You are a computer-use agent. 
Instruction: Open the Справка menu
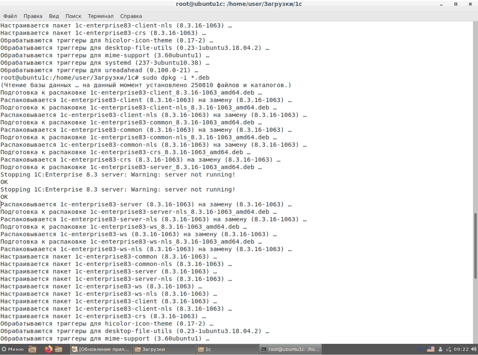click(131, 16)
